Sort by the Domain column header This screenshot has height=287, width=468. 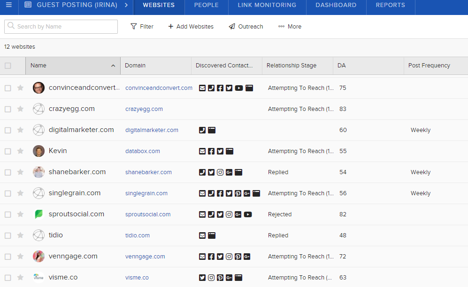(135, 66)
